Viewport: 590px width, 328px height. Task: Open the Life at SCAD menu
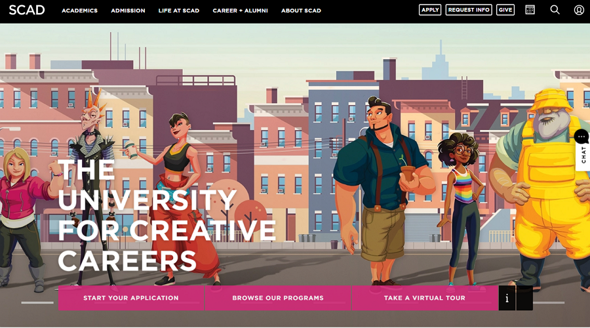pos(179,10)
